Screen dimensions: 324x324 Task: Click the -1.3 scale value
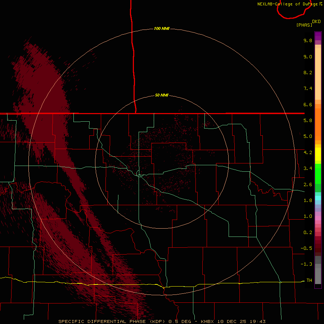(306, 264)
